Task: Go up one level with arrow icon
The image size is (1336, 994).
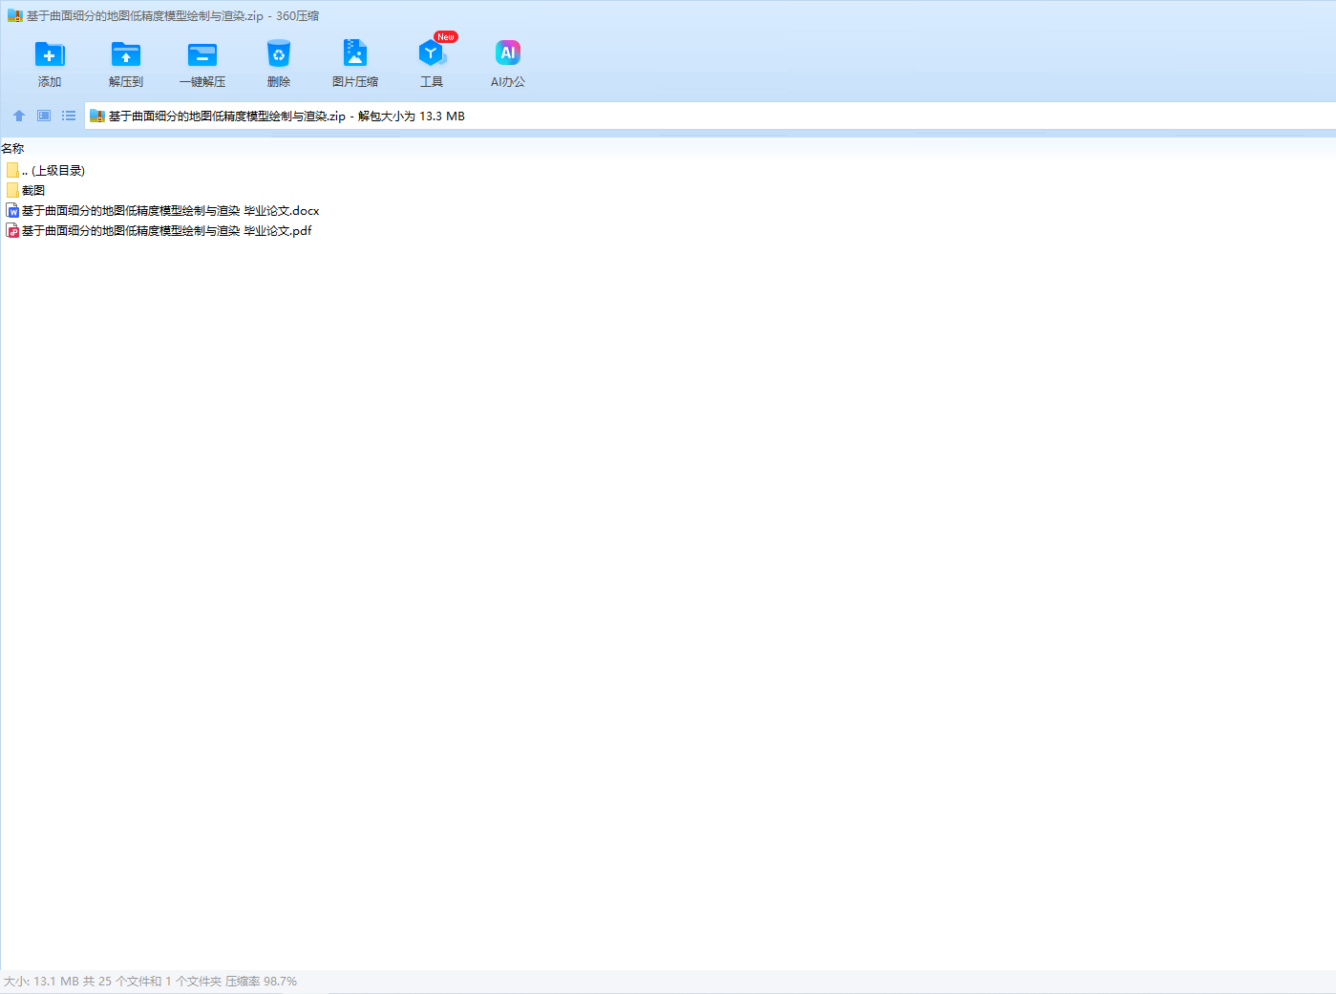Action: click(19, 116)
